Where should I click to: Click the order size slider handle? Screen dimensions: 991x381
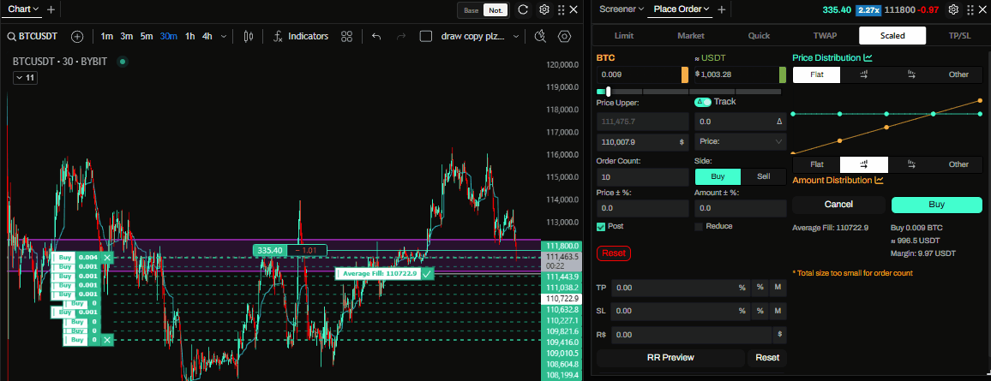pos(609,92)
